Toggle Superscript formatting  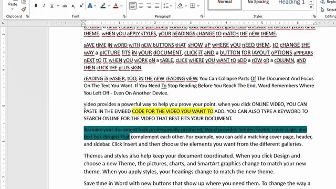pos(81,6)
